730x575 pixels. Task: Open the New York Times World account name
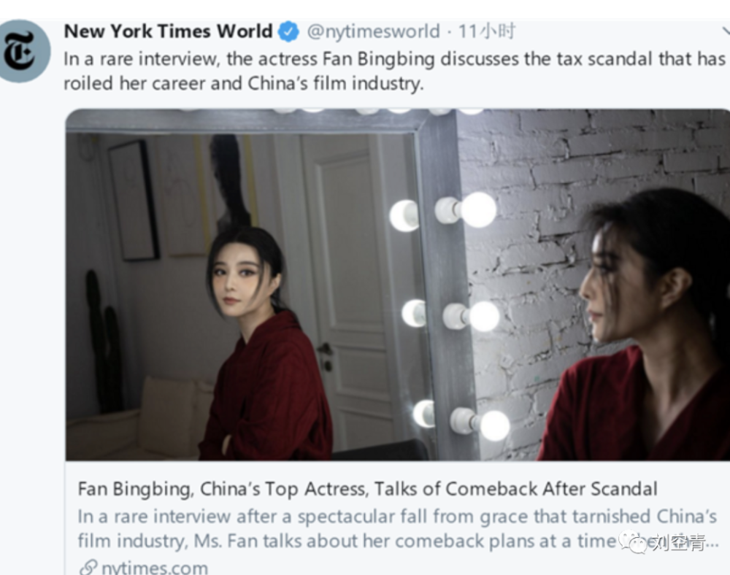coord(168,31)
